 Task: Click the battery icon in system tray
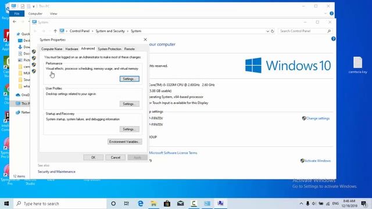tap(321, 204)
